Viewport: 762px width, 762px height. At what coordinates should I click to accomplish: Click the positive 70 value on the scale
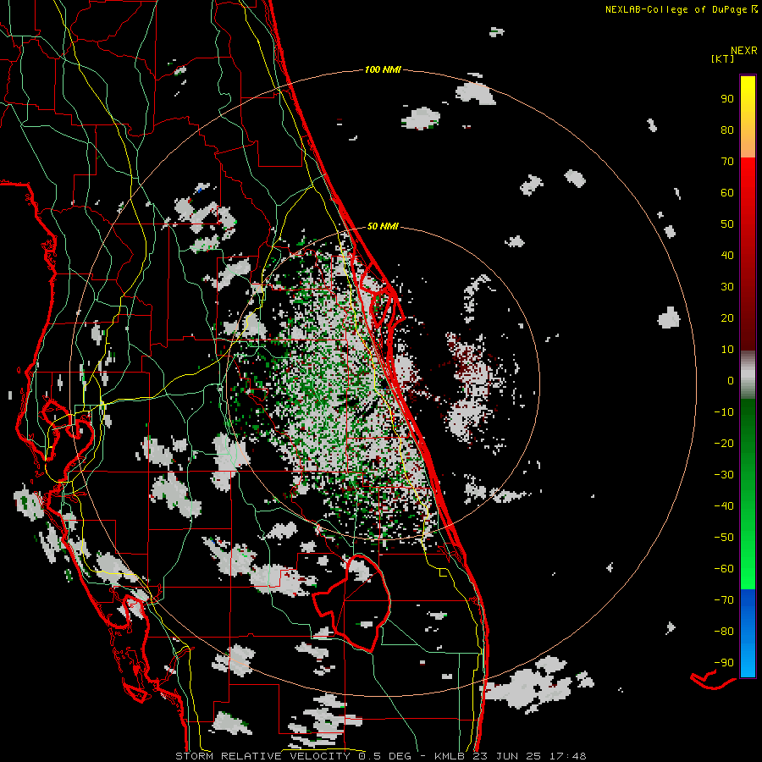pos(727,162)
